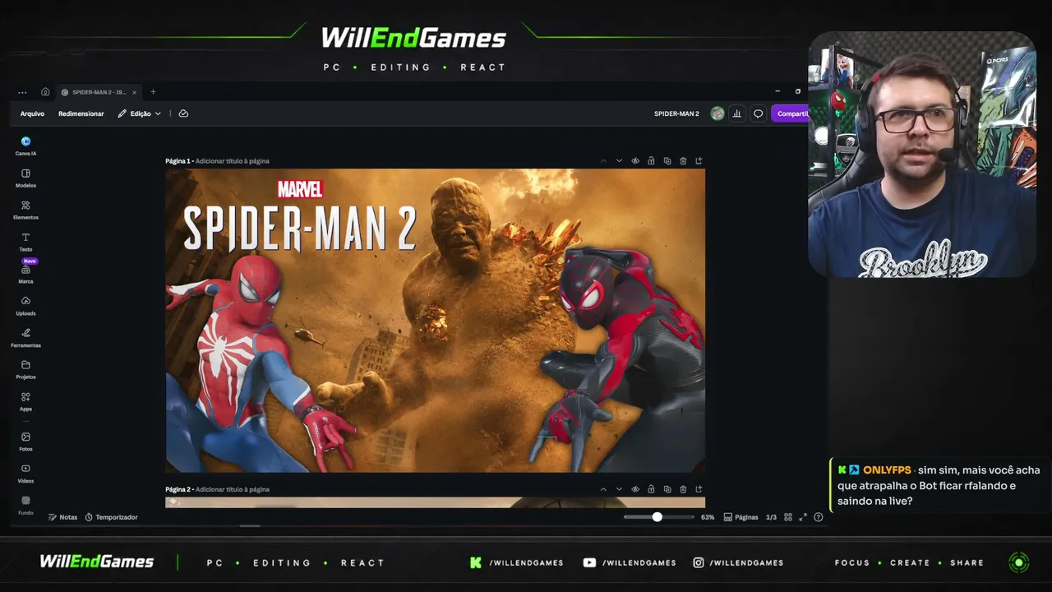Delete Página 2 with trash icon
The image size is (1052, 592).
pyautogui.click(x=683, y=489)
